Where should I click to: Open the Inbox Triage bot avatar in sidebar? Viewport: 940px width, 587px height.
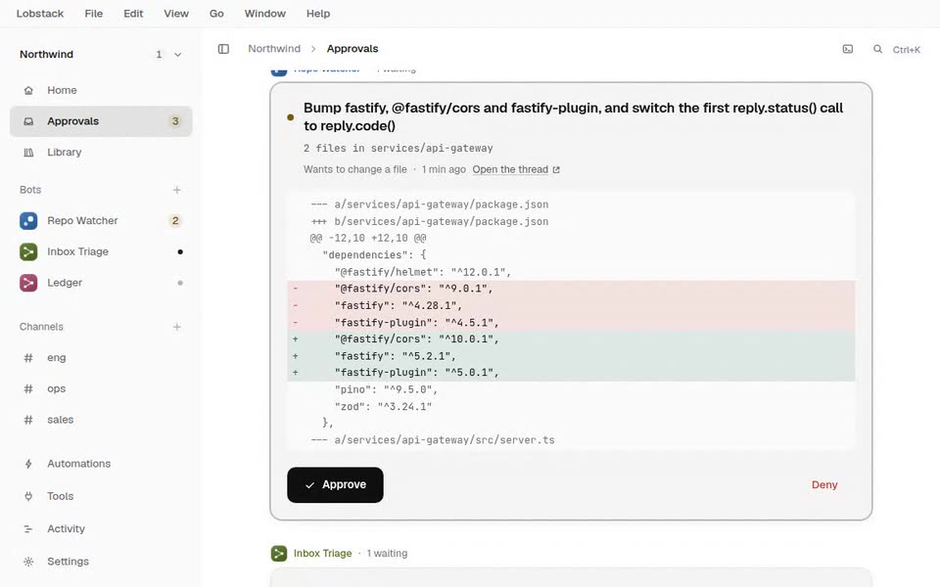(x=28, y=252)
